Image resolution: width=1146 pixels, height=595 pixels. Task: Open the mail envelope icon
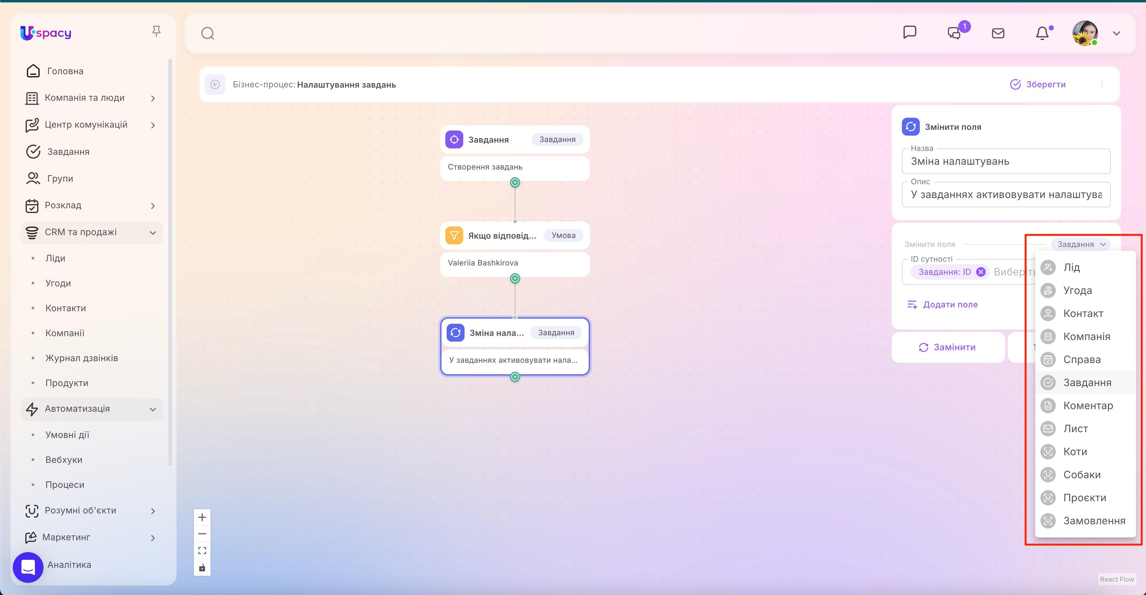[x=998, y=33]
